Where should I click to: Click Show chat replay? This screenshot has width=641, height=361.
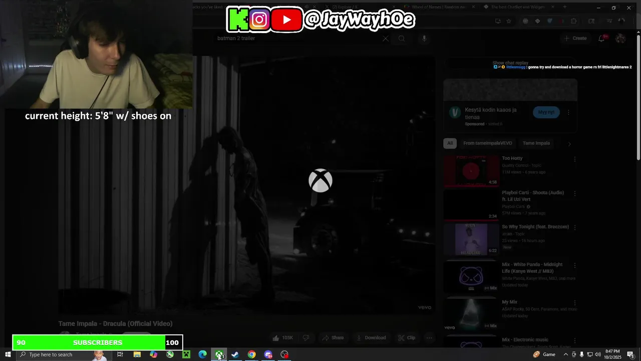coord(510,63)
